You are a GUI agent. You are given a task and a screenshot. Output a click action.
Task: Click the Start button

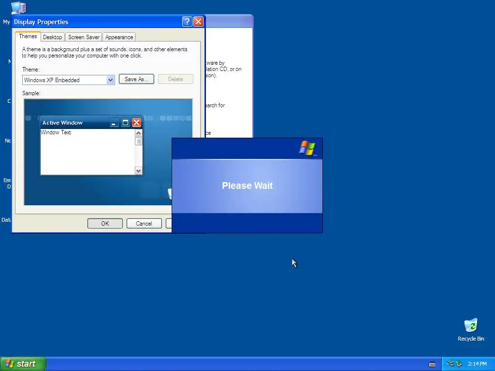[x=23, y=364]
